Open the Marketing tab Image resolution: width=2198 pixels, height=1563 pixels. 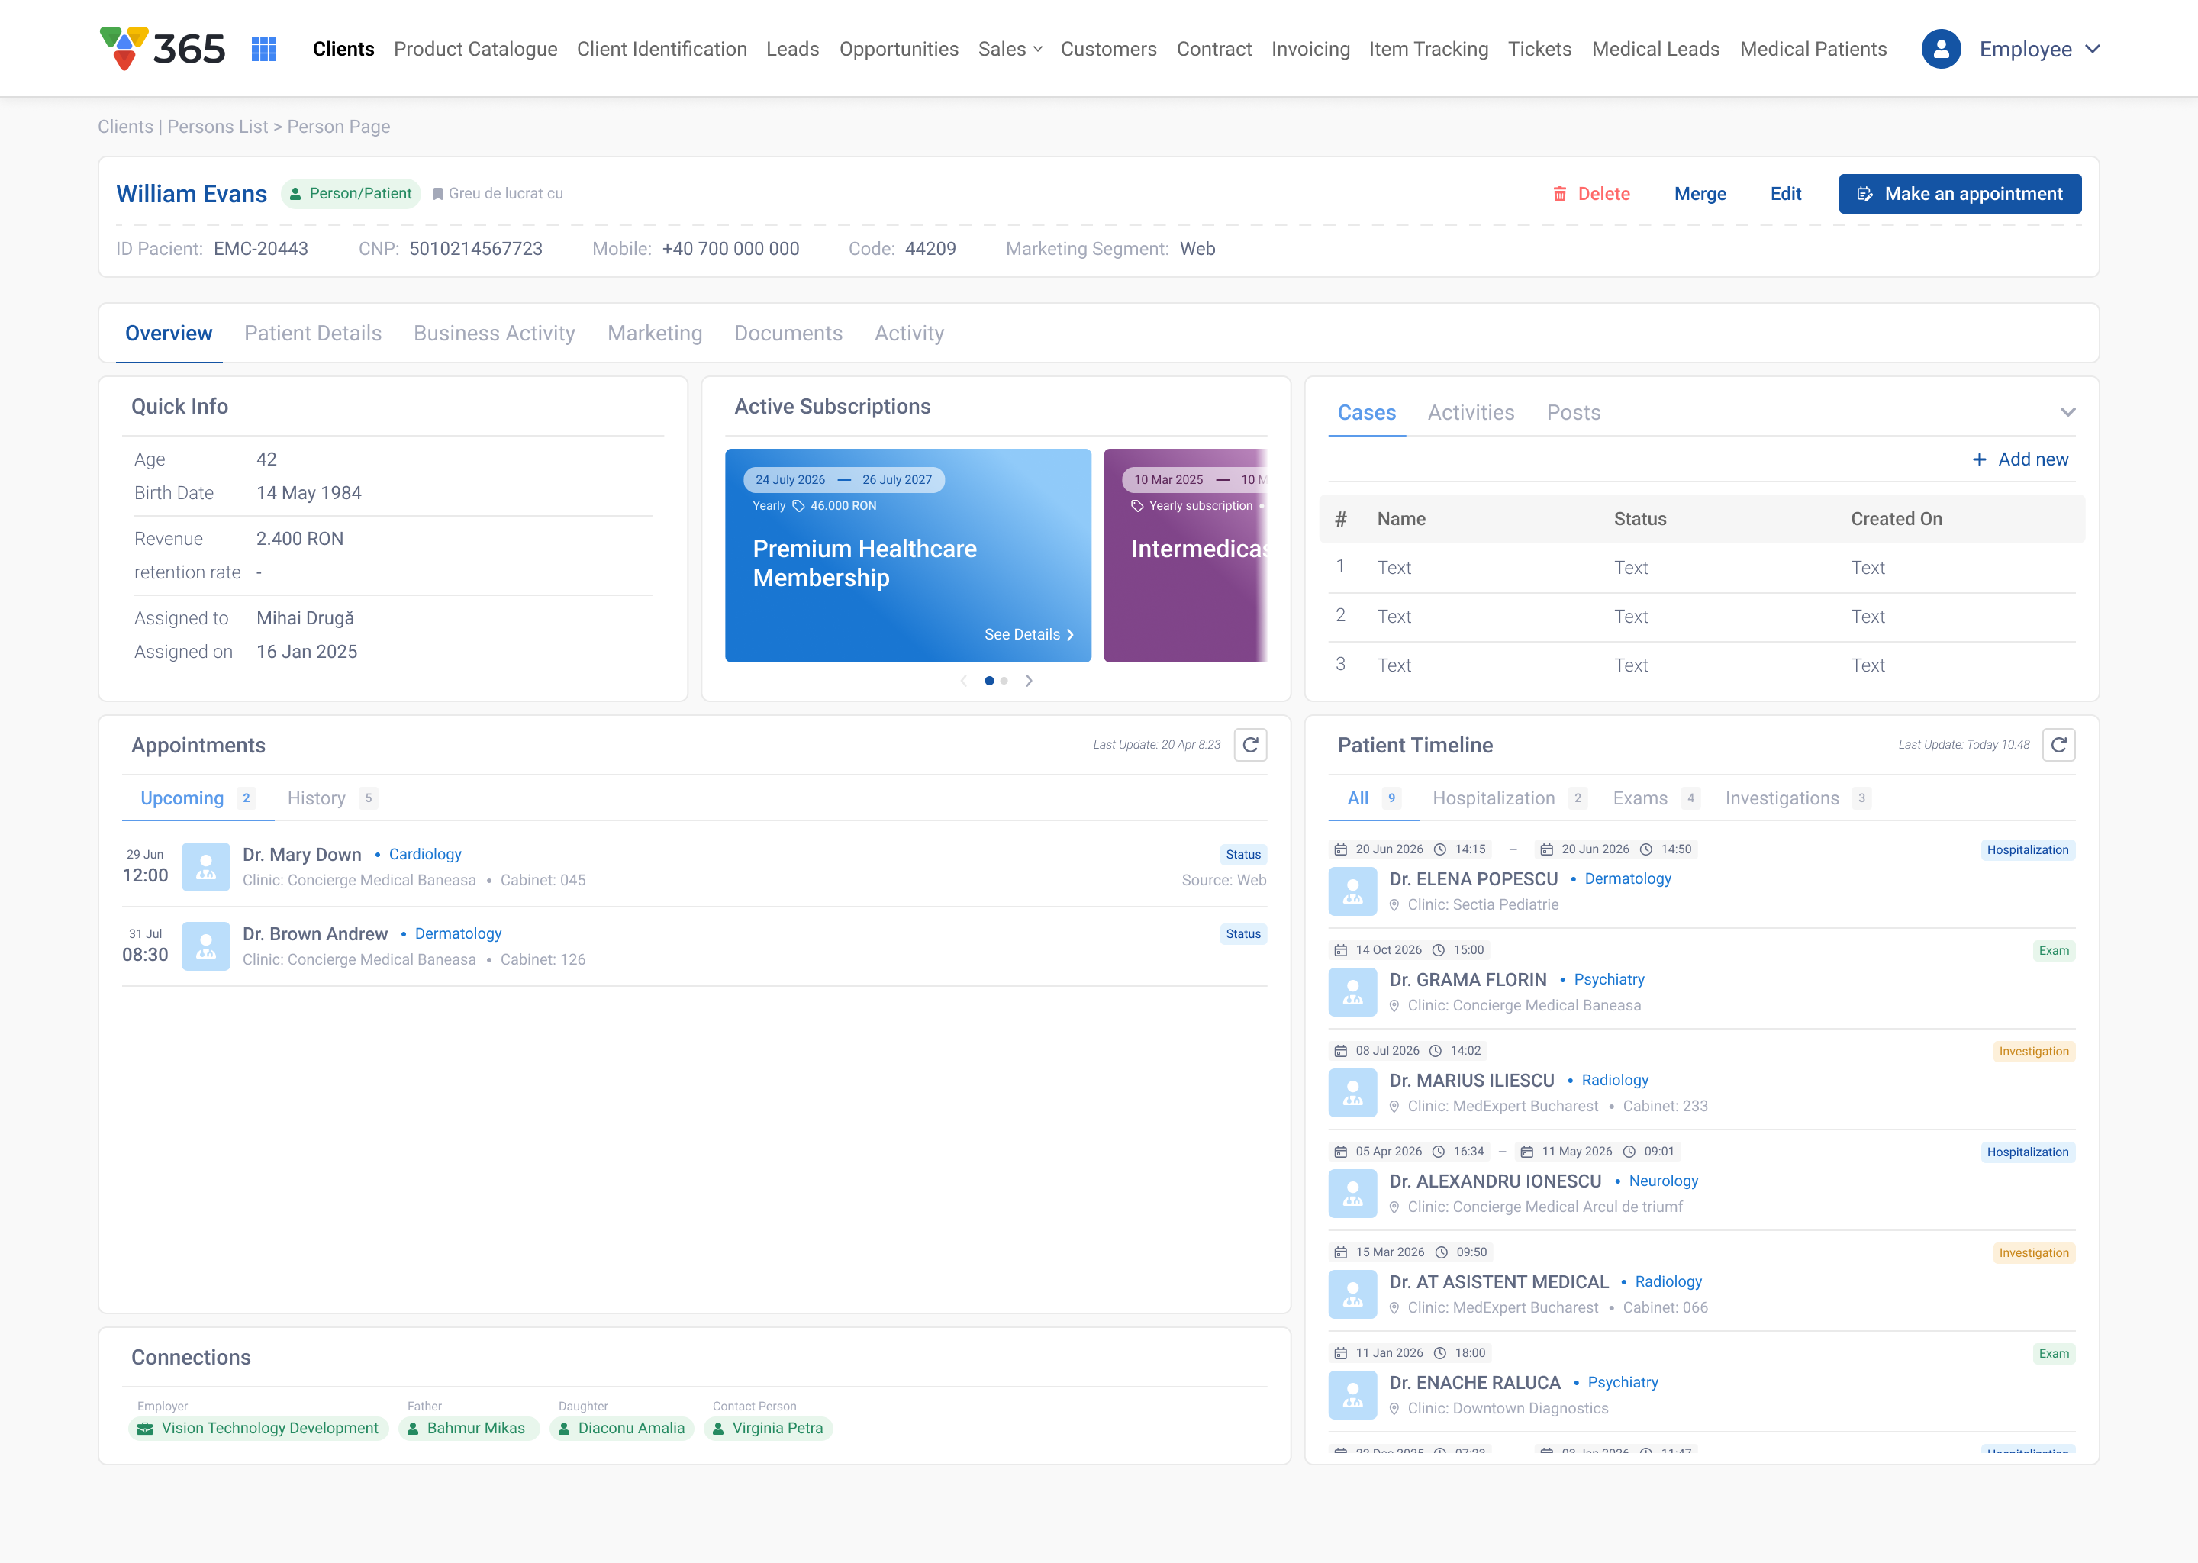click(654, 333)
